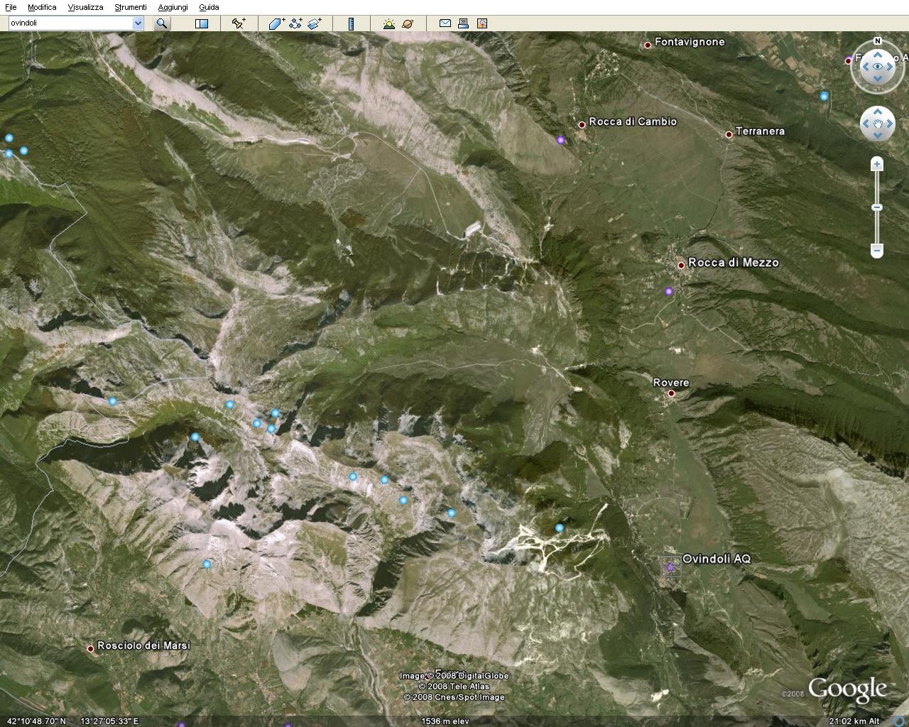Pan north with move joystick up arrow

coord(878,111)
